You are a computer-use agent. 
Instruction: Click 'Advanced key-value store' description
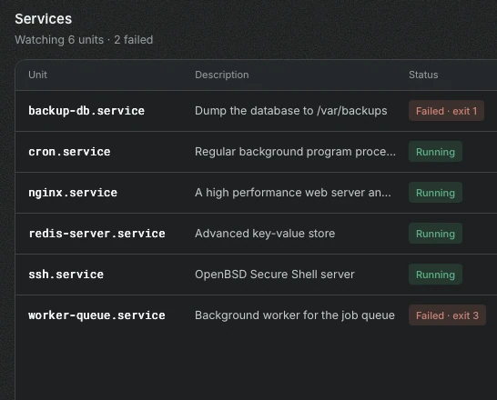tap(265, 234)
